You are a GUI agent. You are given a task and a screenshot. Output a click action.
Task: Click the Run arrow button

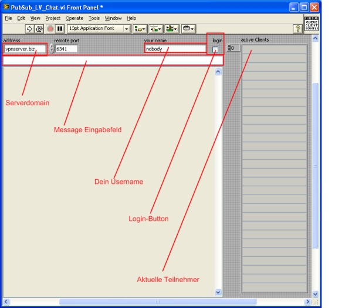(29, 29)
